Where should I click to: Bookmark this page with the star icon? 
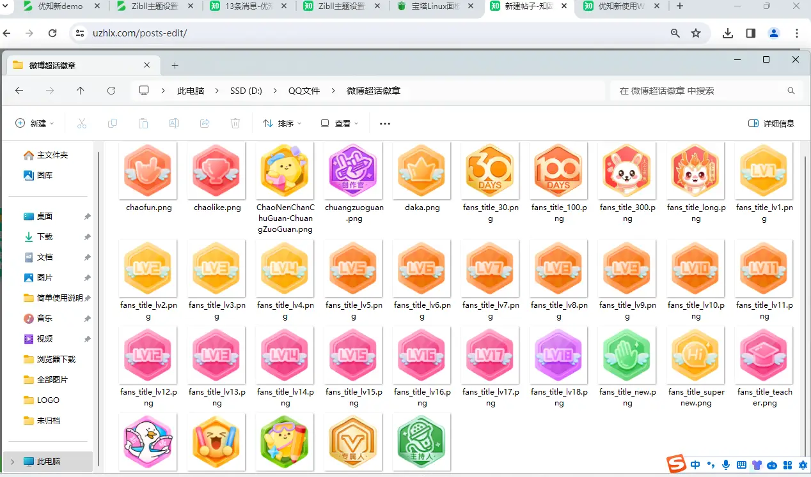696,33
